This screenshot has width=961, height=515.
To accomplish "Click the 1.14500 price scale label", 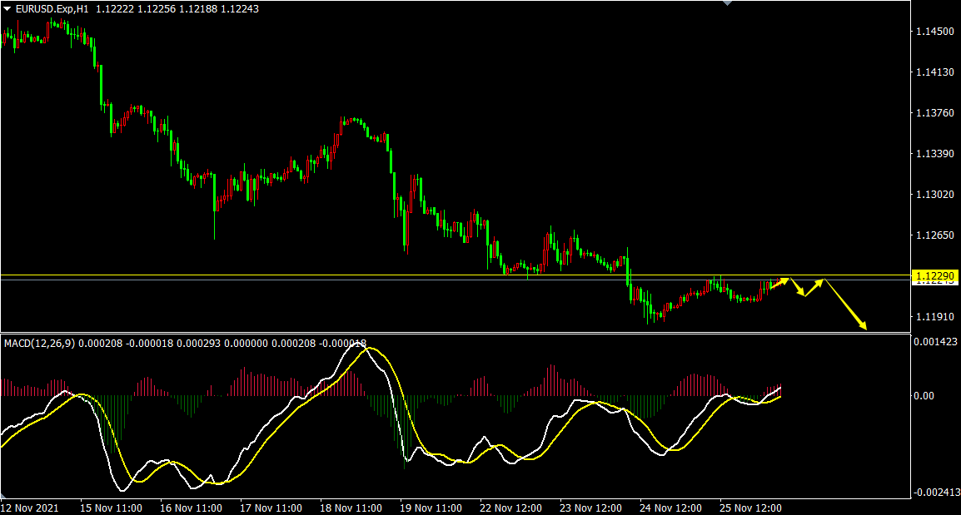I will pyautogui.click(x=934, y=32).
